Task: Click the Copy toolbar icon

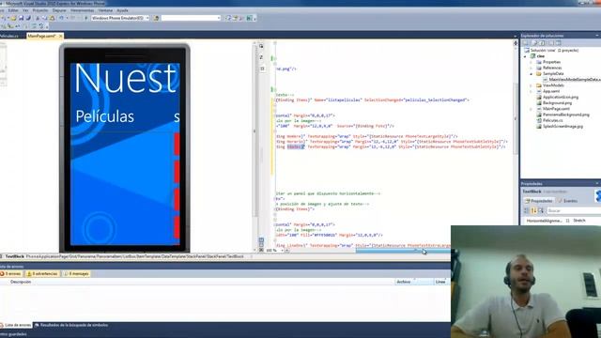Action: (x=44, y=18)
